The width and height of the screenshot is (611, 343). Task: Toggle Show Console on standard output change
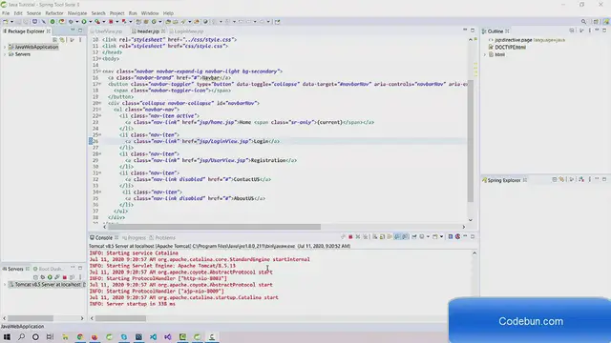click(x=397, y=237)
